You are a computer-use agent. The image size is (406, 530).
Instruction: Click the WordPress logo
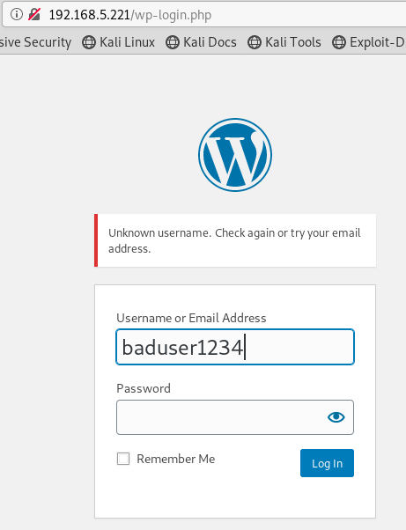pos(235,155)
